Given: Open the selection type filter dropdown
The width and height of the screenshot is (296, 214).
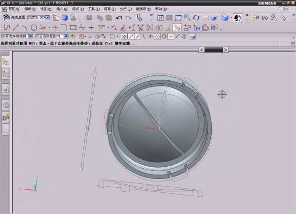Looking at the screenshot, I should tap(31, 36).
